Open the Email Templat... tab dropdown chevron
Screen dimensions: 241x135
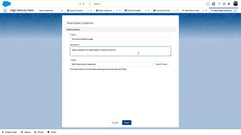click(x=146, y=10)
